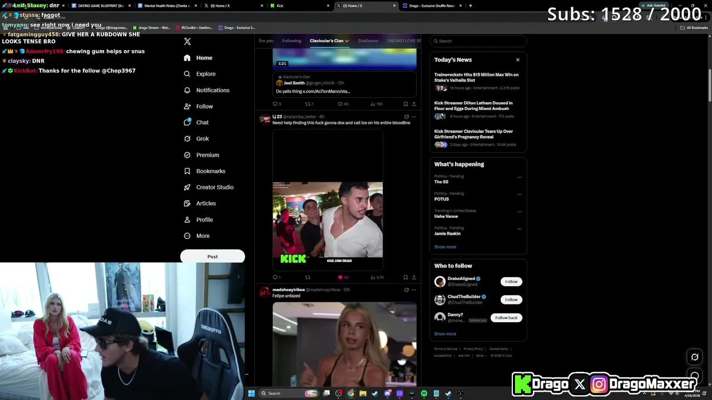Follow back Danny?
The width and height of the screenshot is (712, 400).
(506, 318)
